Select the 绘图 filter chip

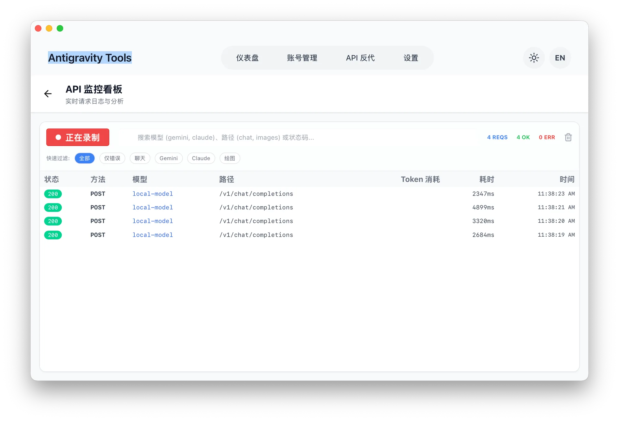pyautogui.click(x=230, y=158)
